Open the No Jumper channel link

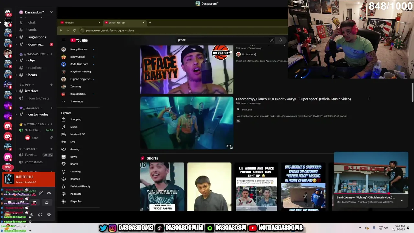click(247, 54)
